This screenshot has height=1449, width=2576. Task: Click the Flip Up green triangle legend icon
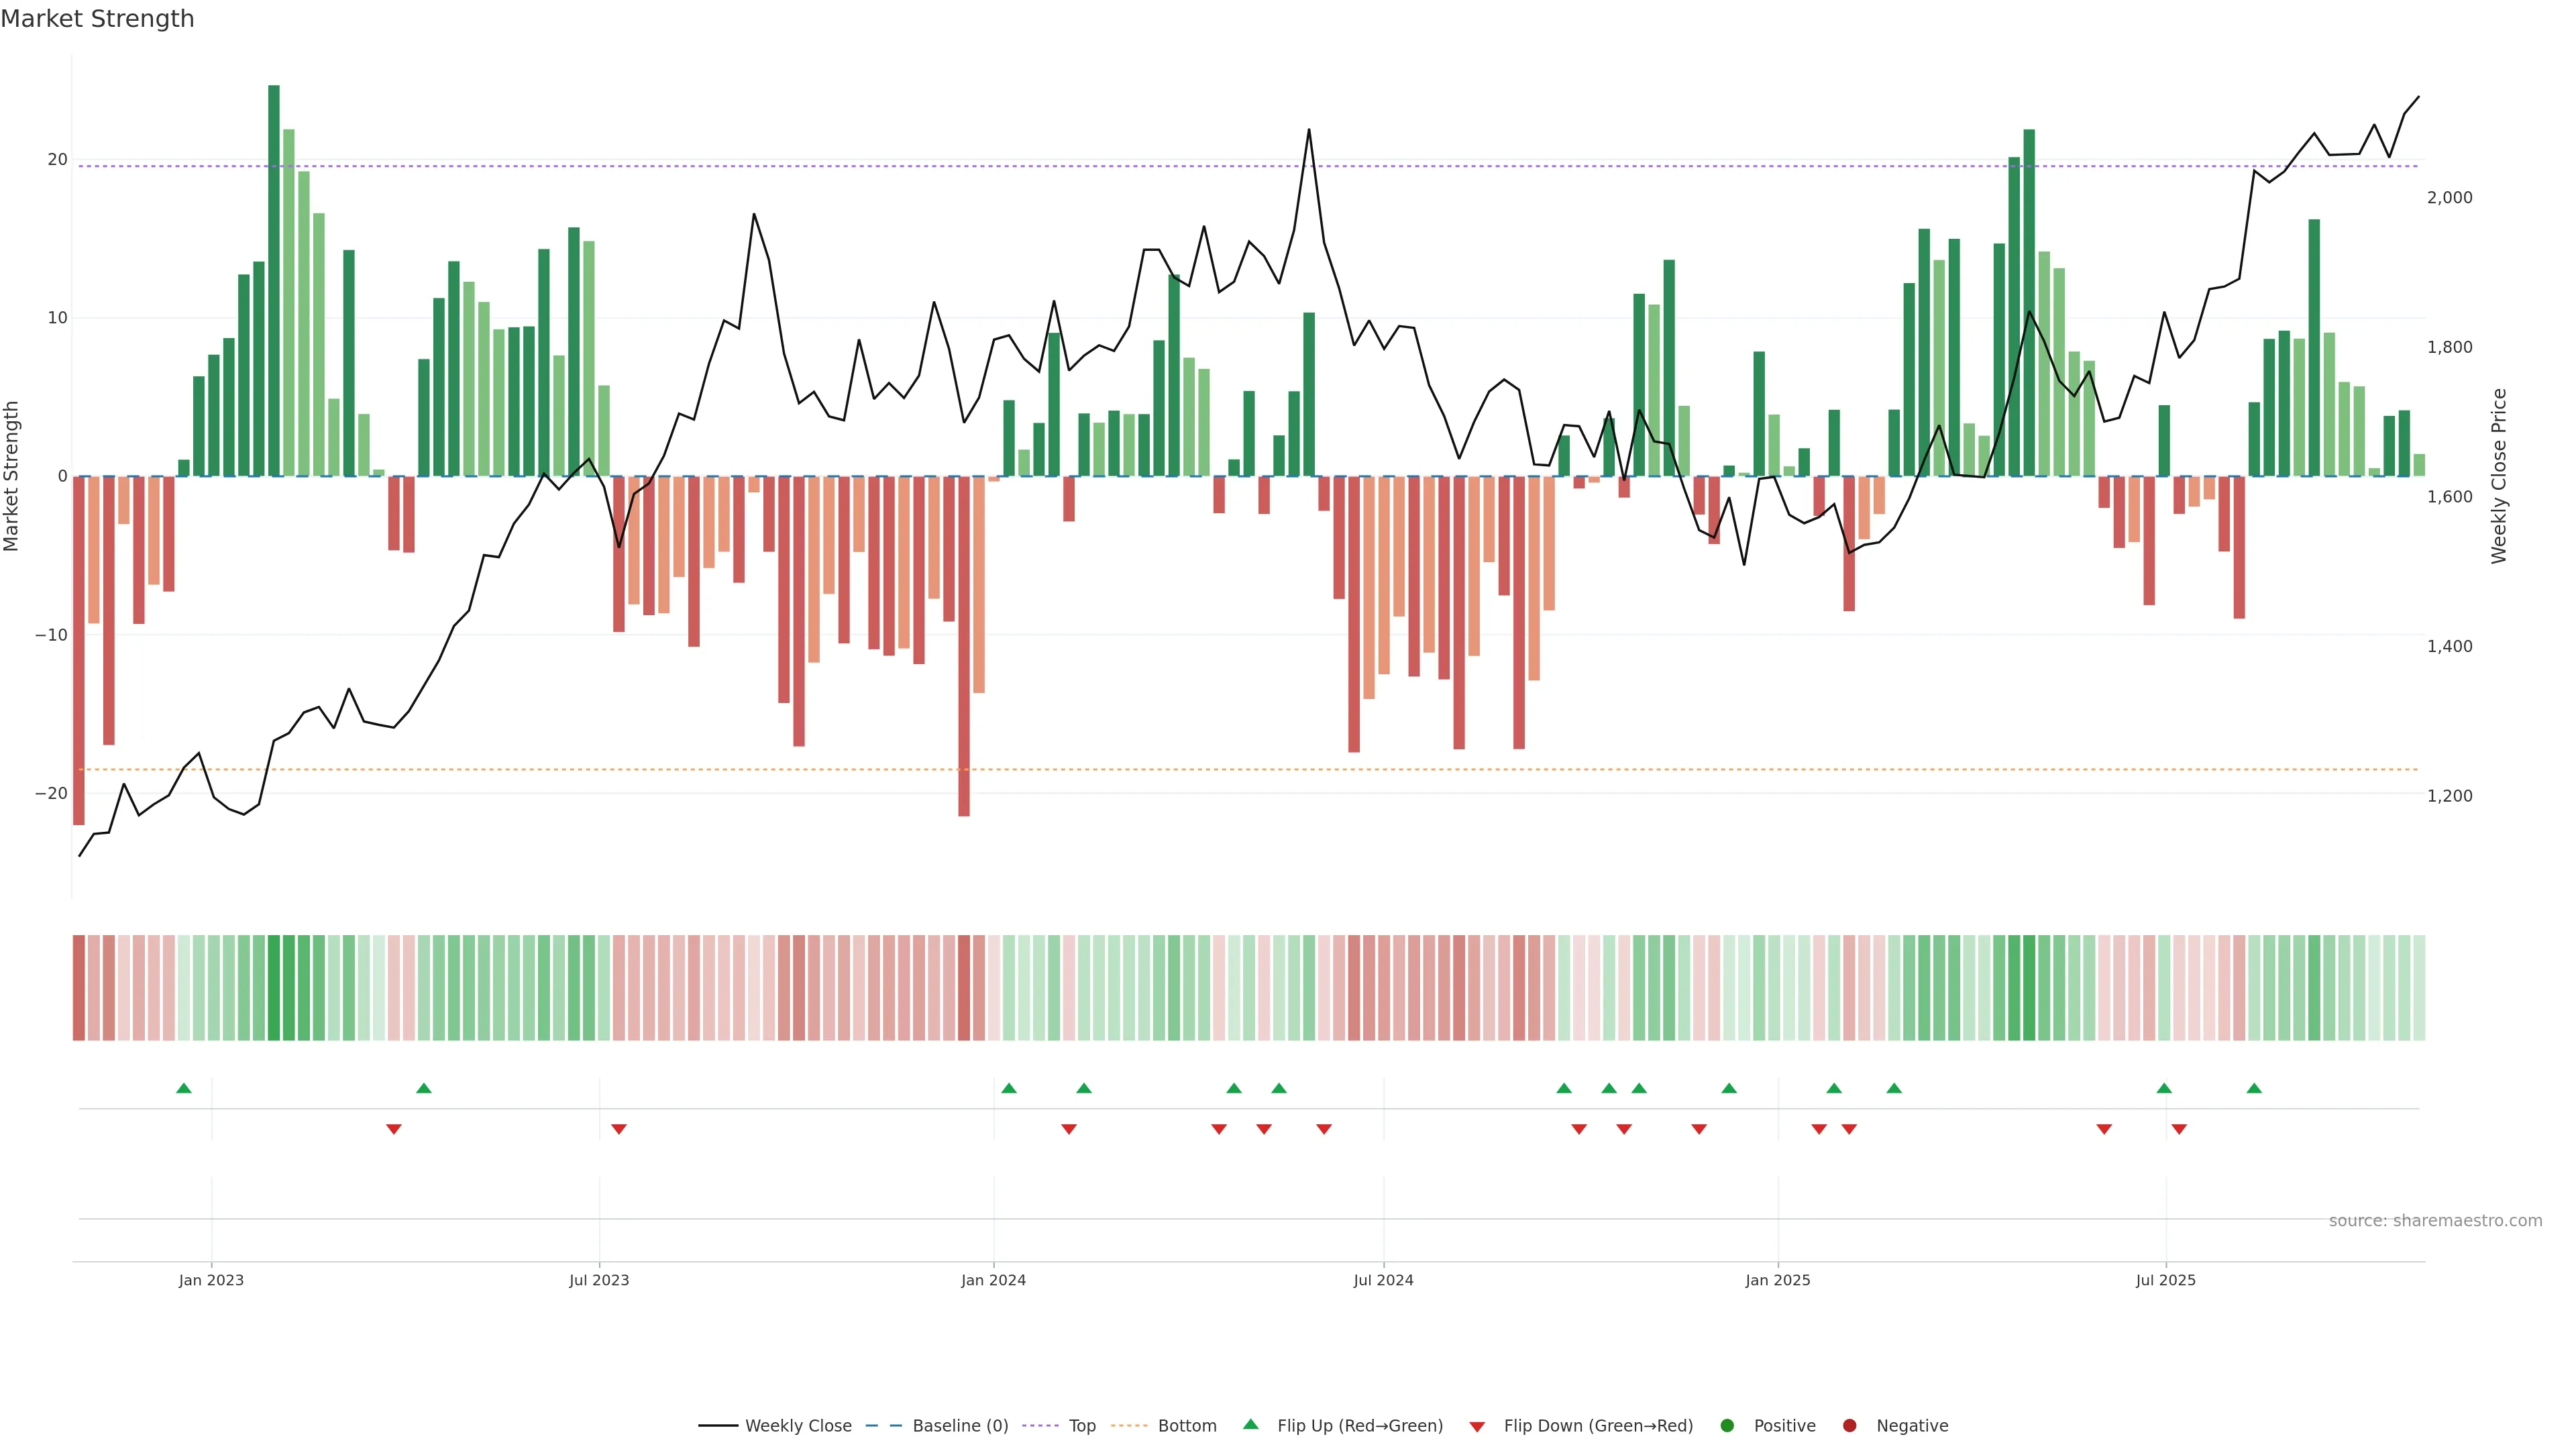click(x=1250, y=1425)
